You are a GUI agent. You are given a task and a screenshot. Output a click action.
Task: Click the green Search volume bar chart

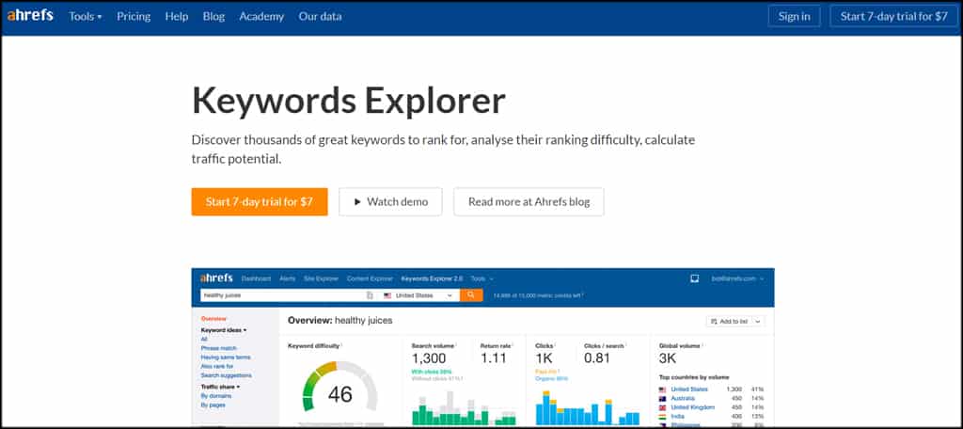[464, 407]
